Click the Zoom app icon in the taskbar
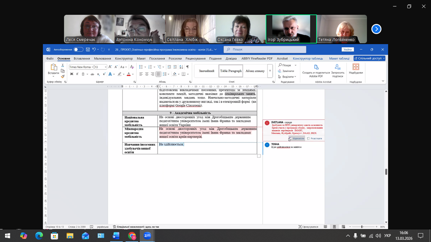Screen dimensions: 431x242 [x=147, y=236]
